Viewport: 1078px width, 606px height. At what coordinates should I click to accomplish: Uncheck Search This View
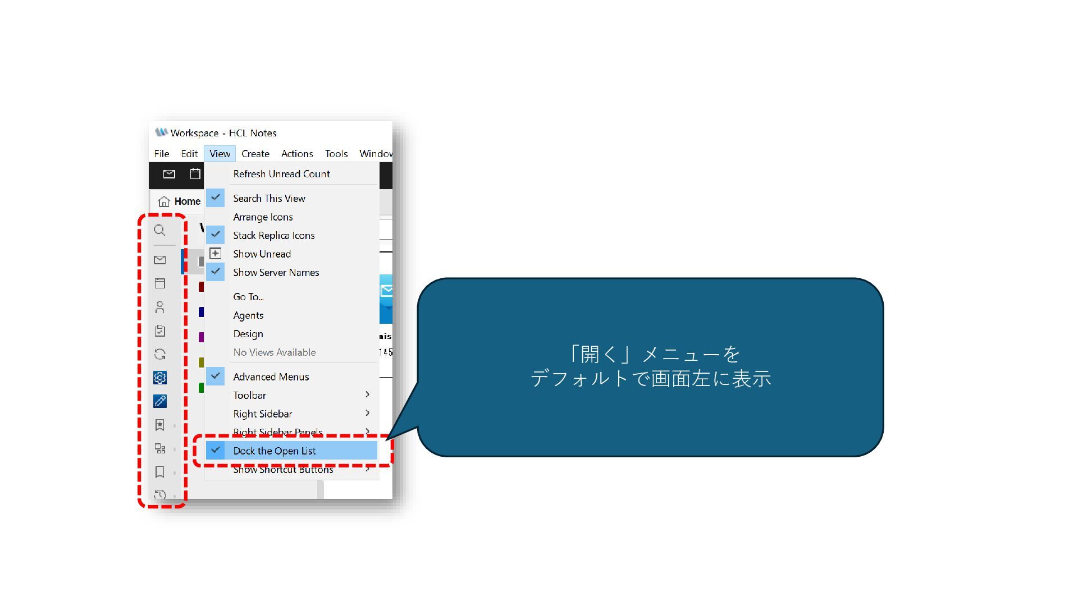[x=269, y=198]
